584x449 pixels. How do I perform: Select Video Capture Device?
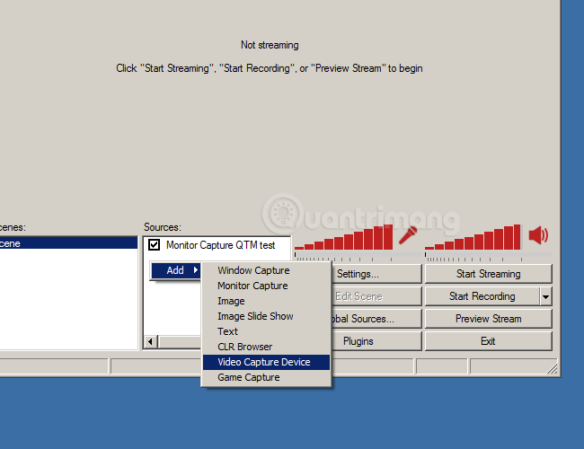(264, 362)
